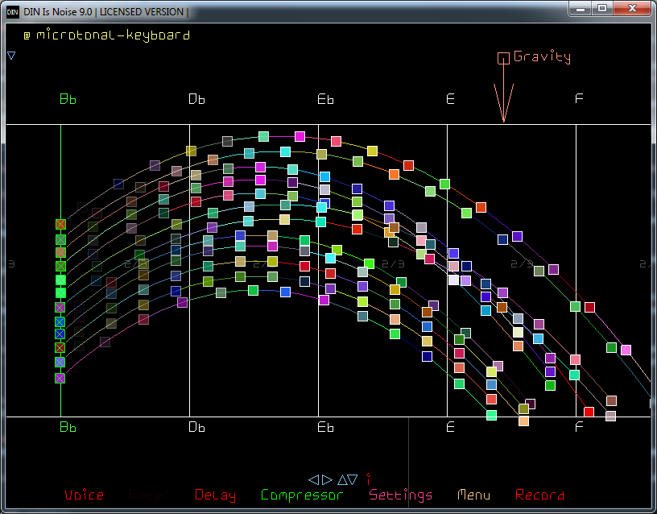Click the right scroll arrow icon
Image resolution: width=657 pixels, height=514 pixels.
(327, 479)
